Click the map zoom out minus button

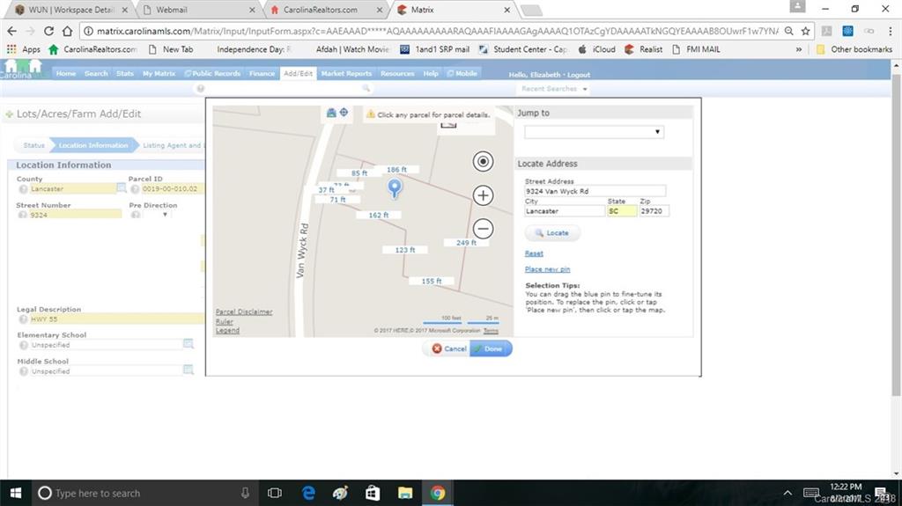pyautogui.click(x=483, y=229)
